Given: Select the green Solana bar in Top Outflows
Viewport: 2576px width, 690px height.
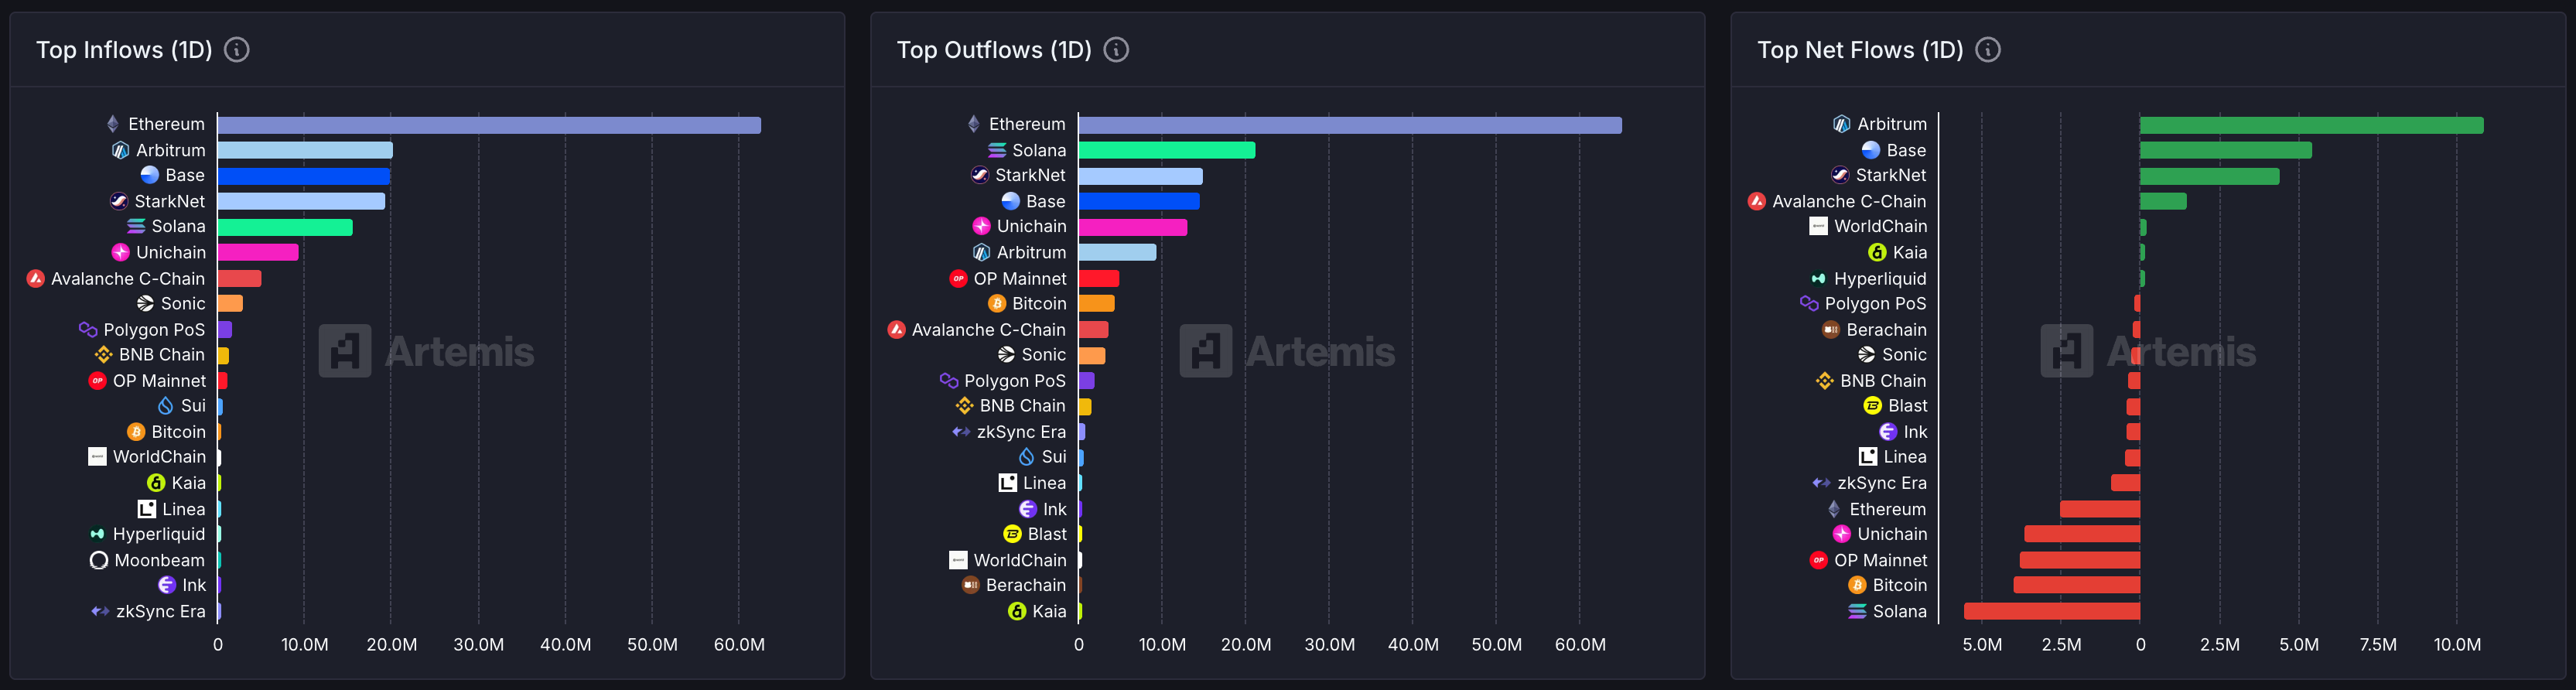Looking at the screenshot, I should [1167, 150].
